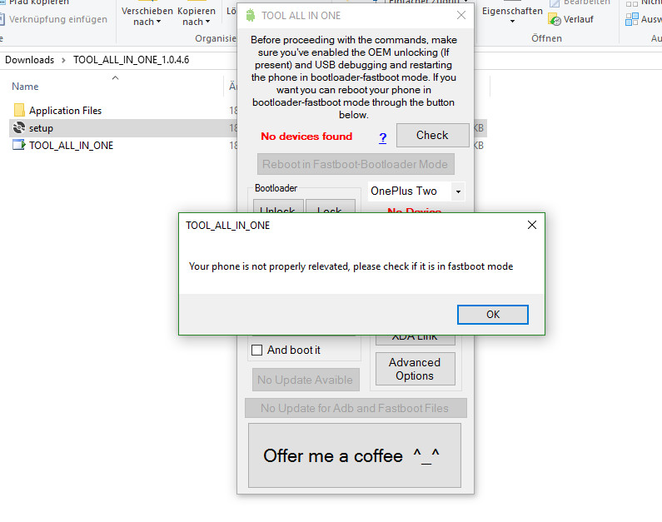Screen dimensions: 662x522
Task: Click the No Update Avaible button
Action: coord(306,380)
